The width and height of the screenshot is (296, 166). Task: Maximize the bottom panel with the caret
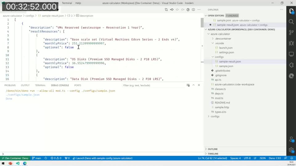pos(194,85)
